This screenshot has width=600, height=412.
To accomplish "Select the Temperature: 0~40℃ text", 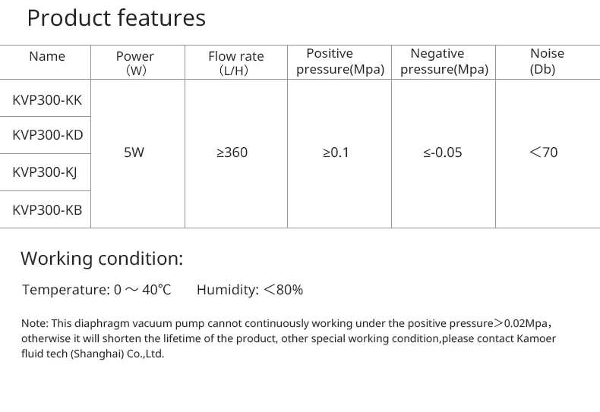I will tap(96, 290).
